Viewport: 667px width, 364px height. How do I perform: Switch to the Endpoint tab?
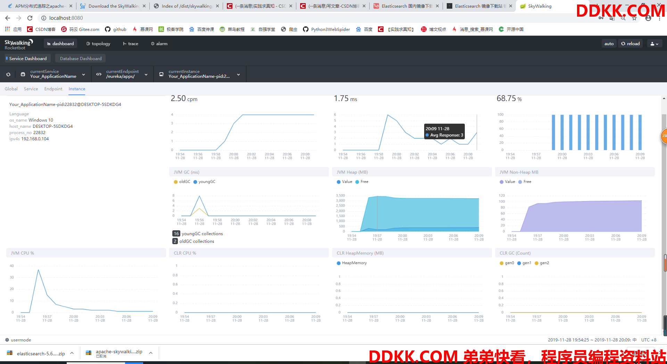click(53, 89)
